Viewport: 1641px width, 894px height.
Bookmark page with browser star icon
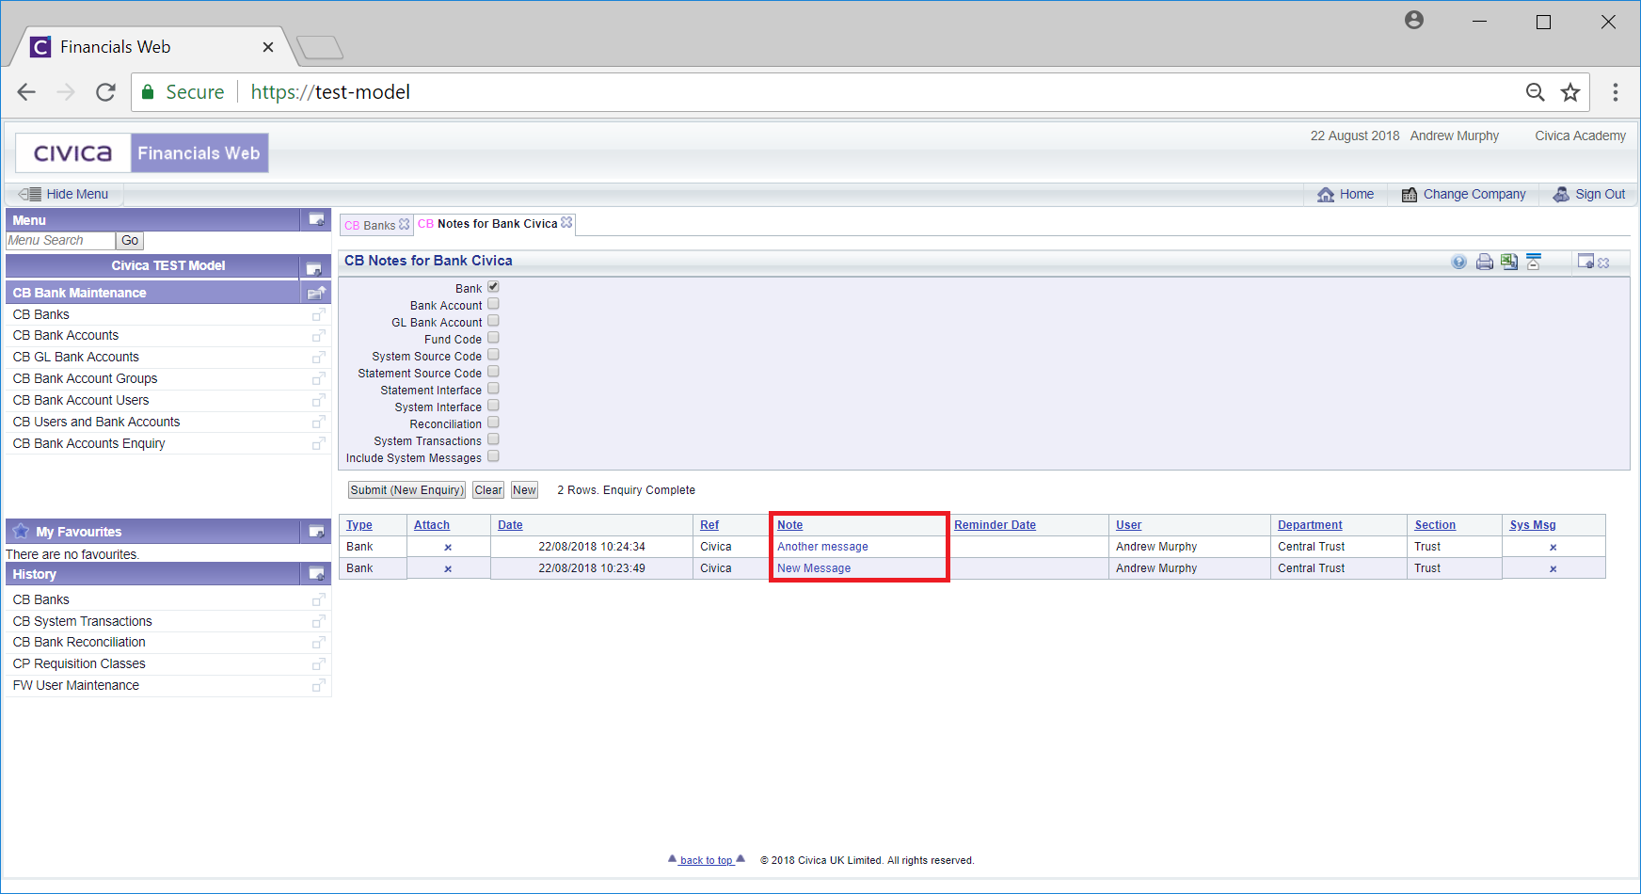point(1570,92)
